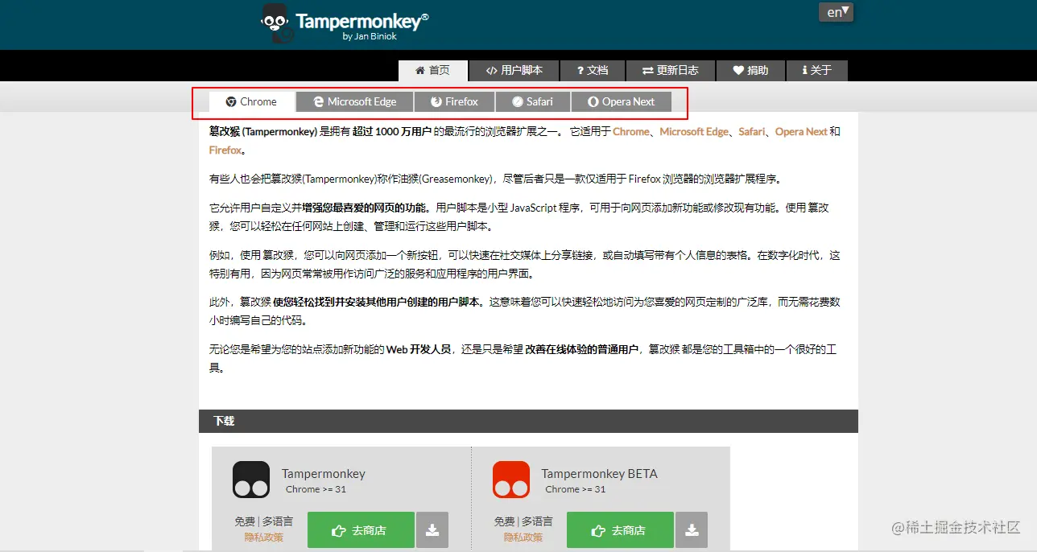Open the 捐助 donate tab

[x=750, y=71]
